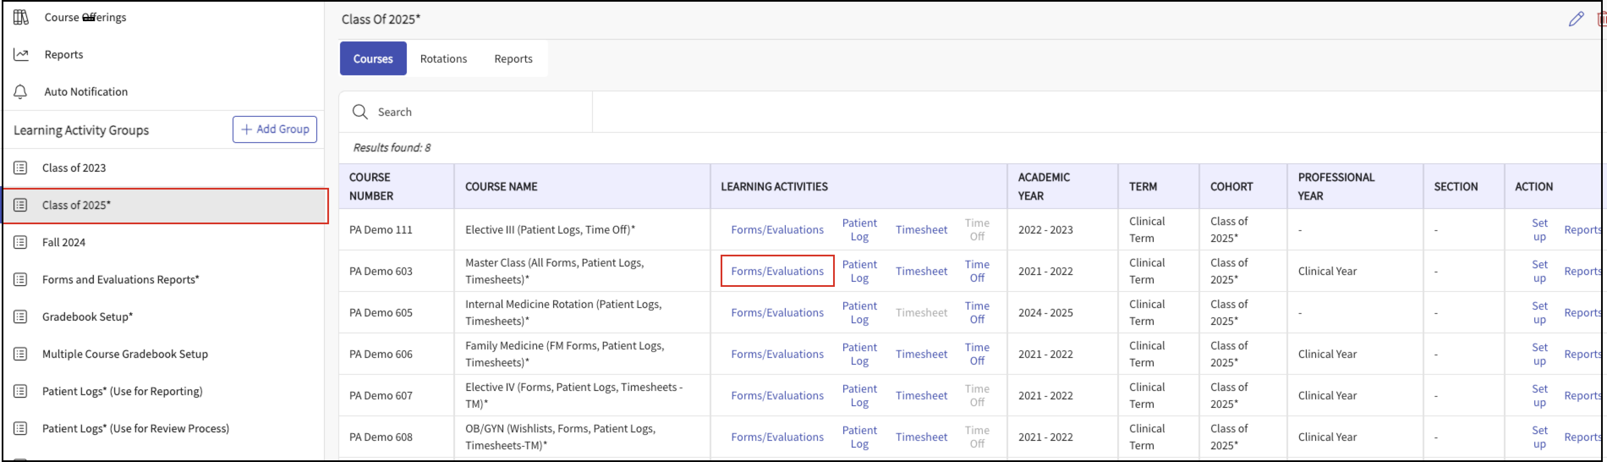Click the list icon beside Class of 2023

point(21,168)
